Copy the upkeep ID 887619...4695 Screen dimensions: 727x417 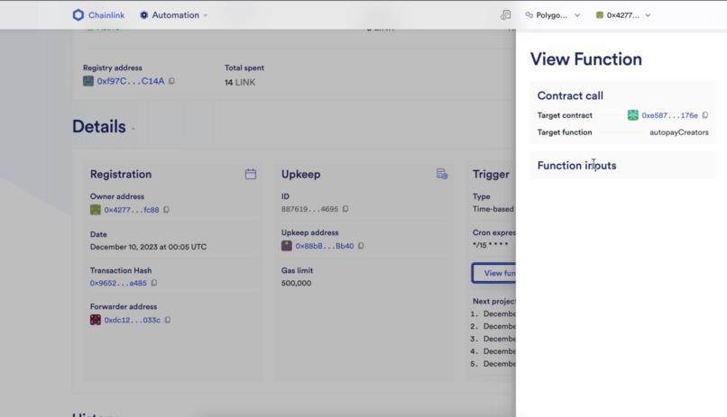tap(345, 209)
